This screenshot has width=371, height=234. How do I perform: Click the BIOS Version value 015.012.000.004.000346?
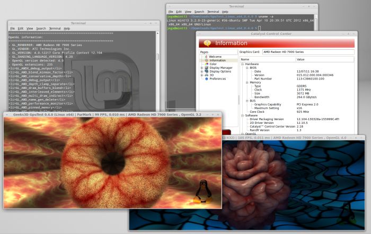(x=315, y=75)
